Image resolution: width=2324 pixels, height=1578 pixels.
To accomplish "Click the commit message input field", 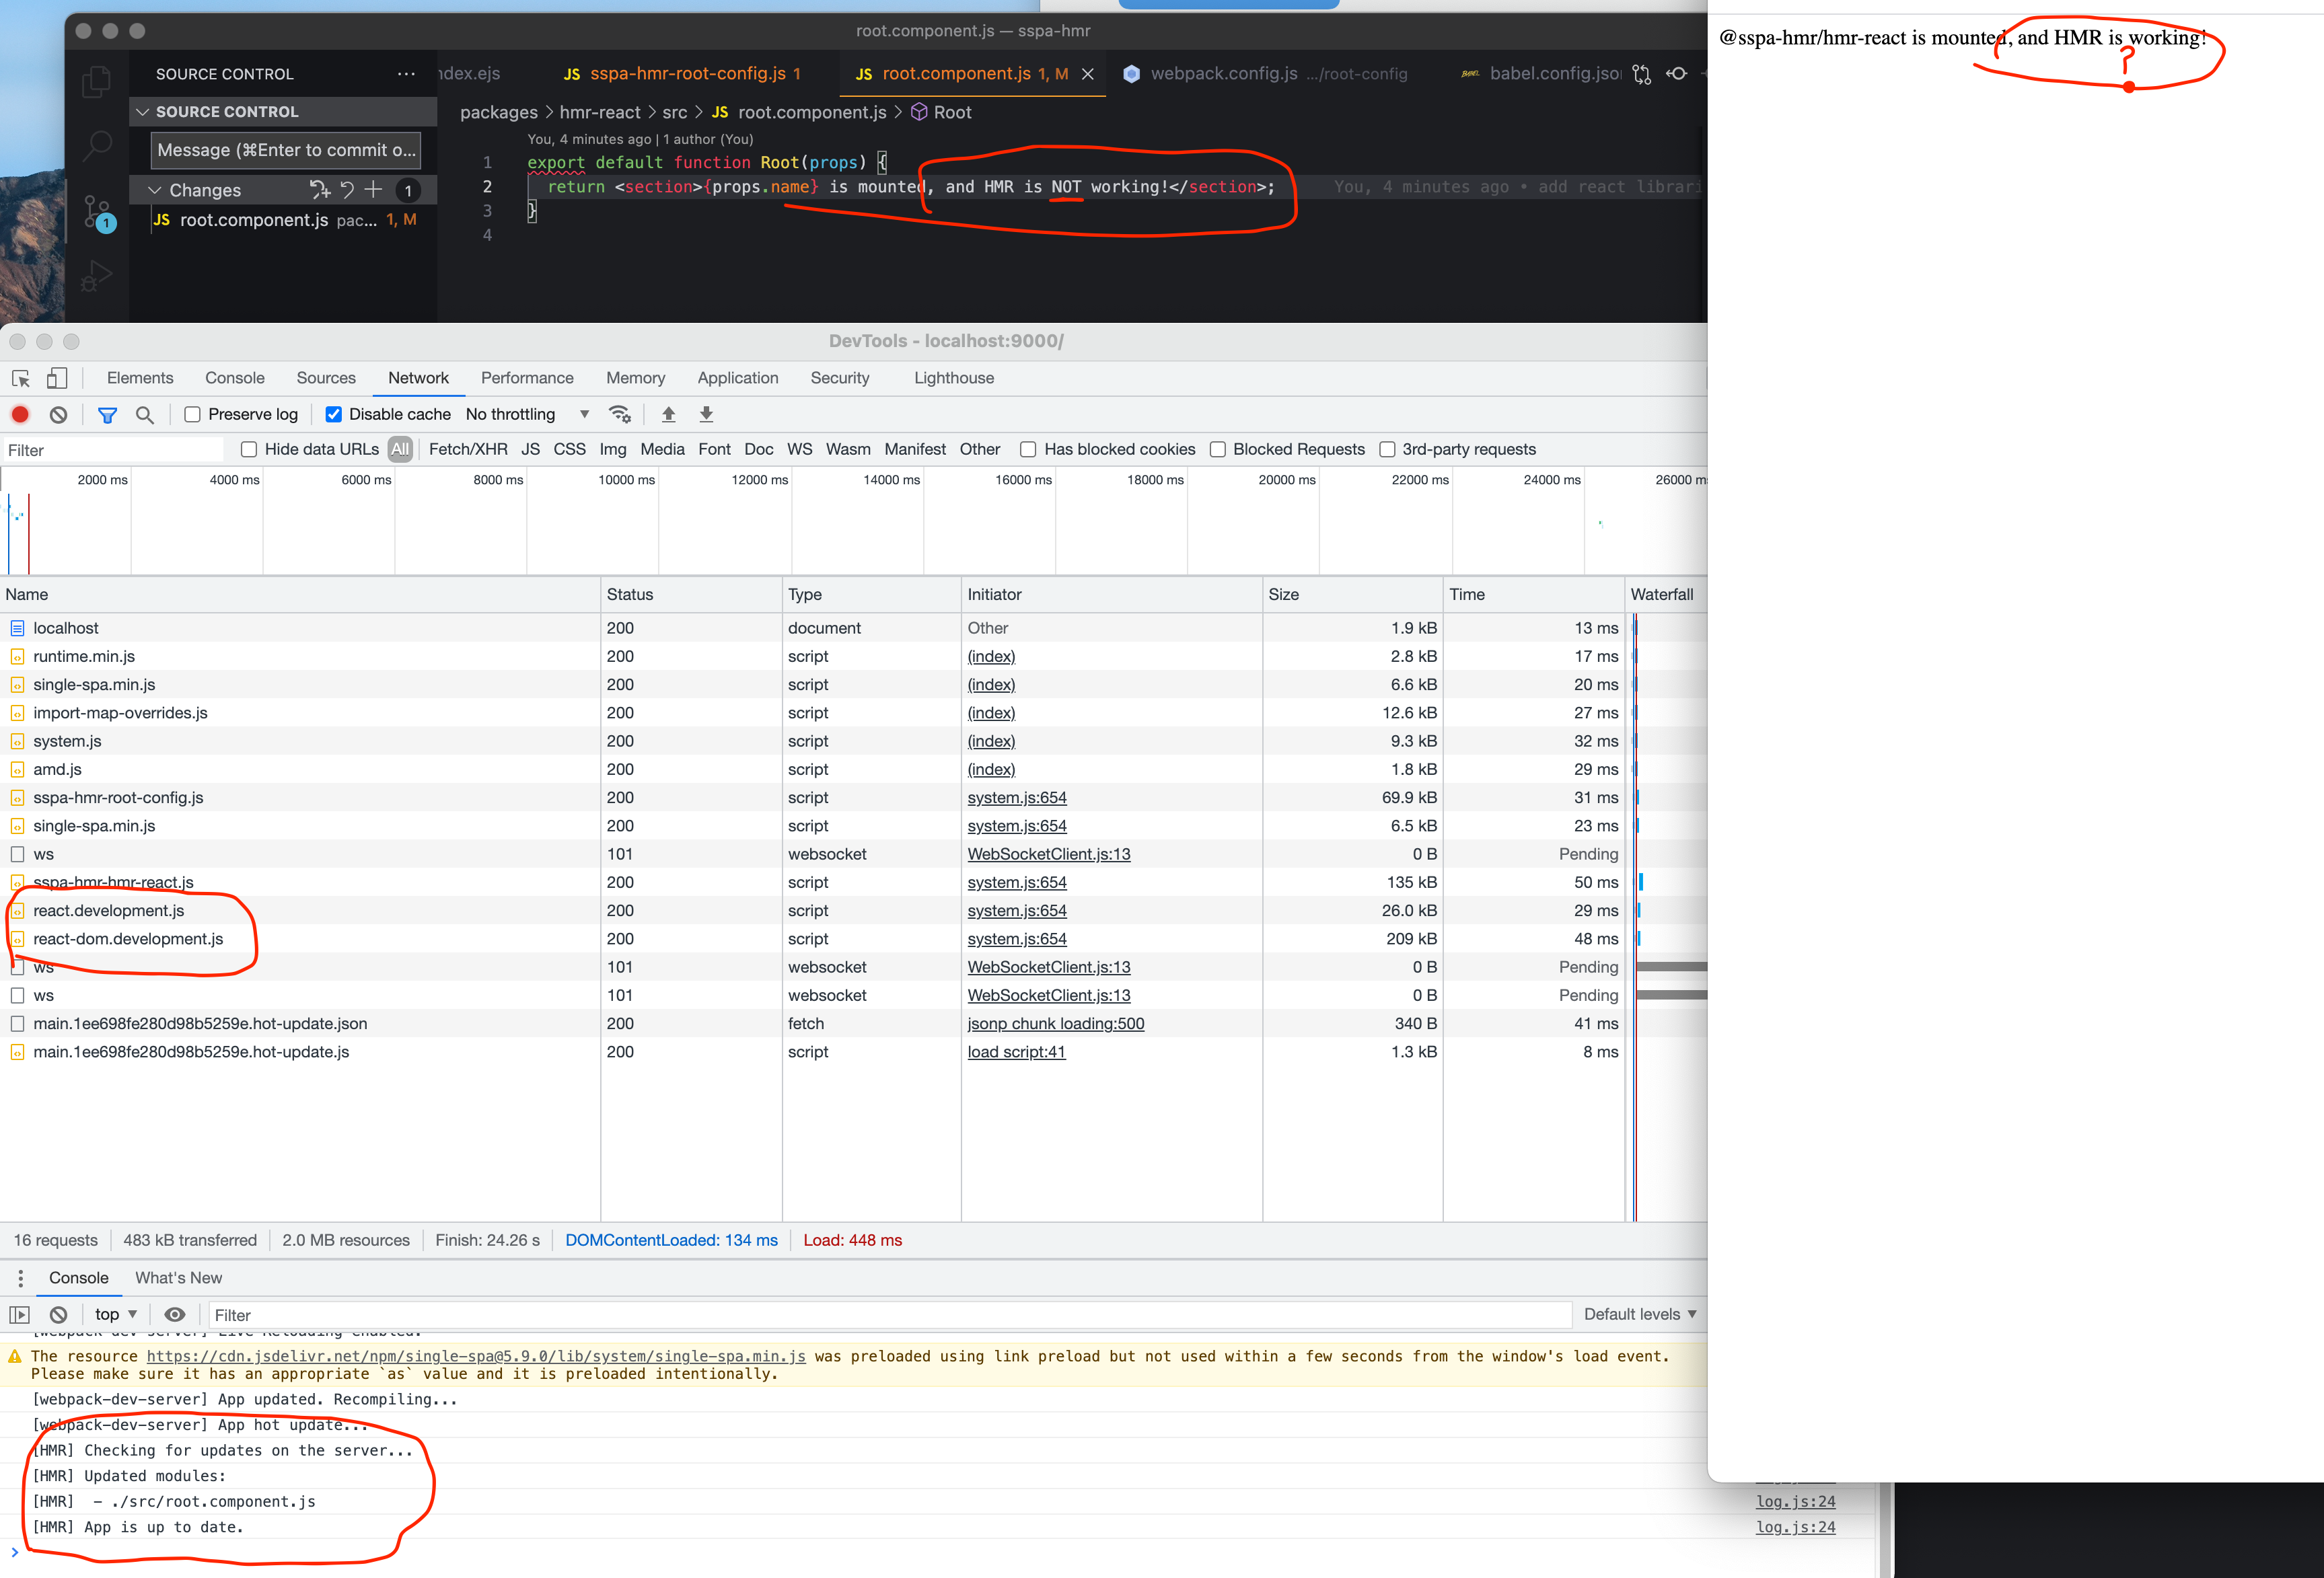I will tap(283, 150).
